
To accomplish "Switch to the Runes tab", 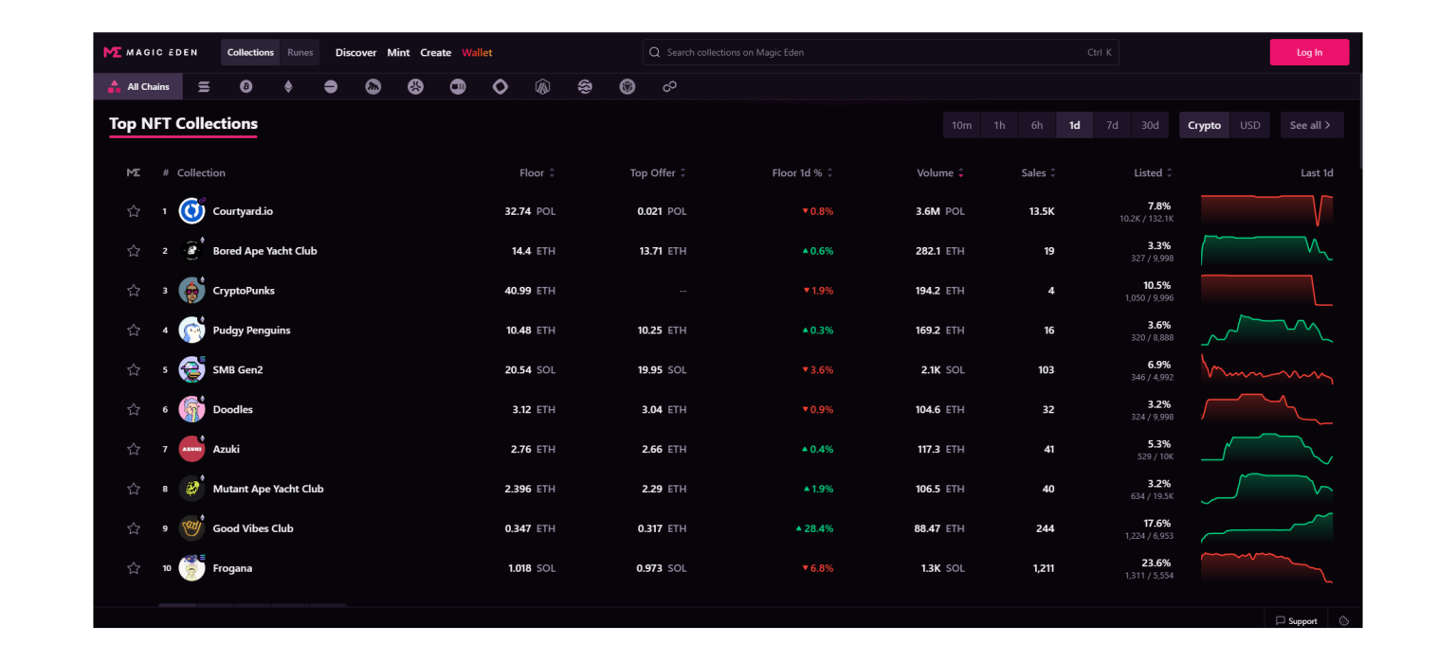I will click(x=300, y=52).
